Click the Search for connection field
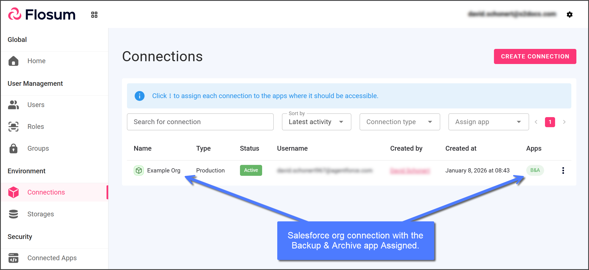 tap(200, 122)
